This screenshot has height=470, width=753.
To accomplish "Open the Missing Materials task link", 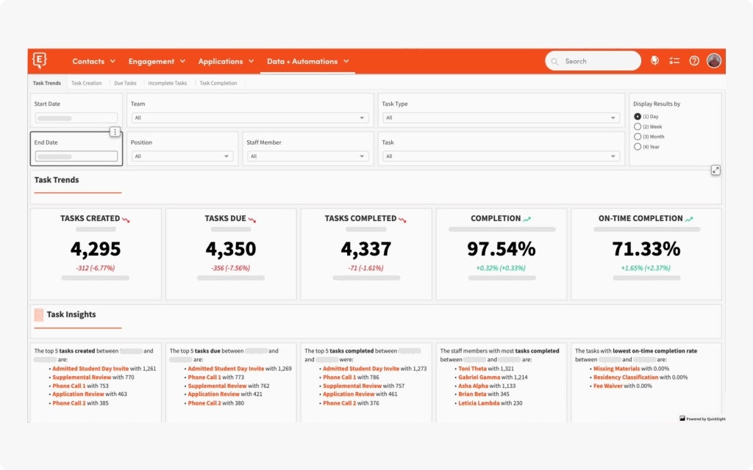I will [617, 369].
